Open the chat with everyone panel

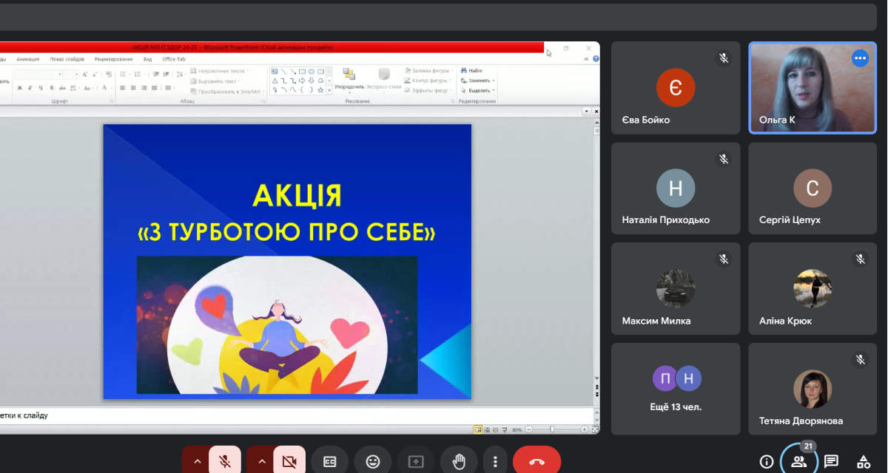tap(831, 462)
